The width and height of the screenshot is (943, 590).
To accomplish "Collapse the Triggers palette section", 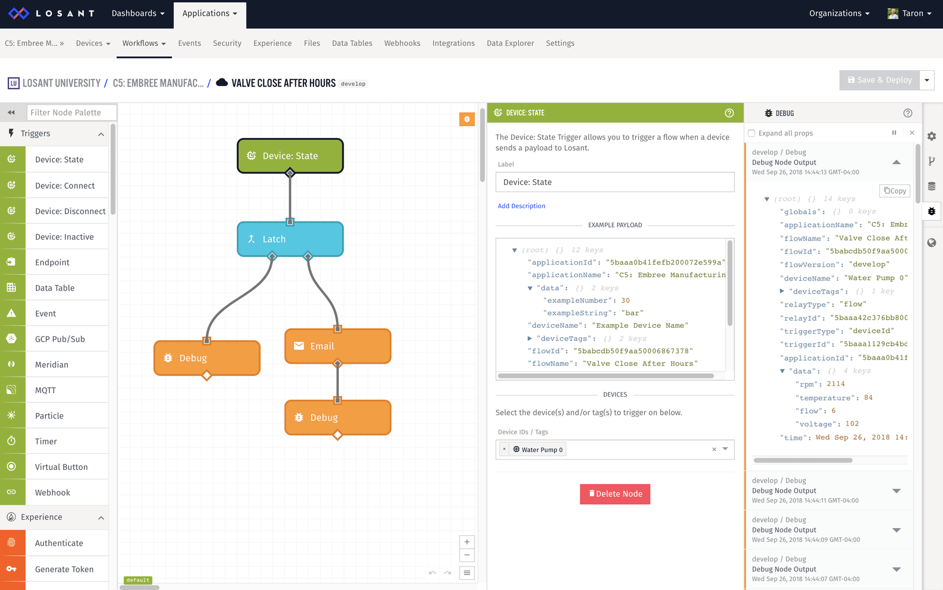I will tap(101, 134).
